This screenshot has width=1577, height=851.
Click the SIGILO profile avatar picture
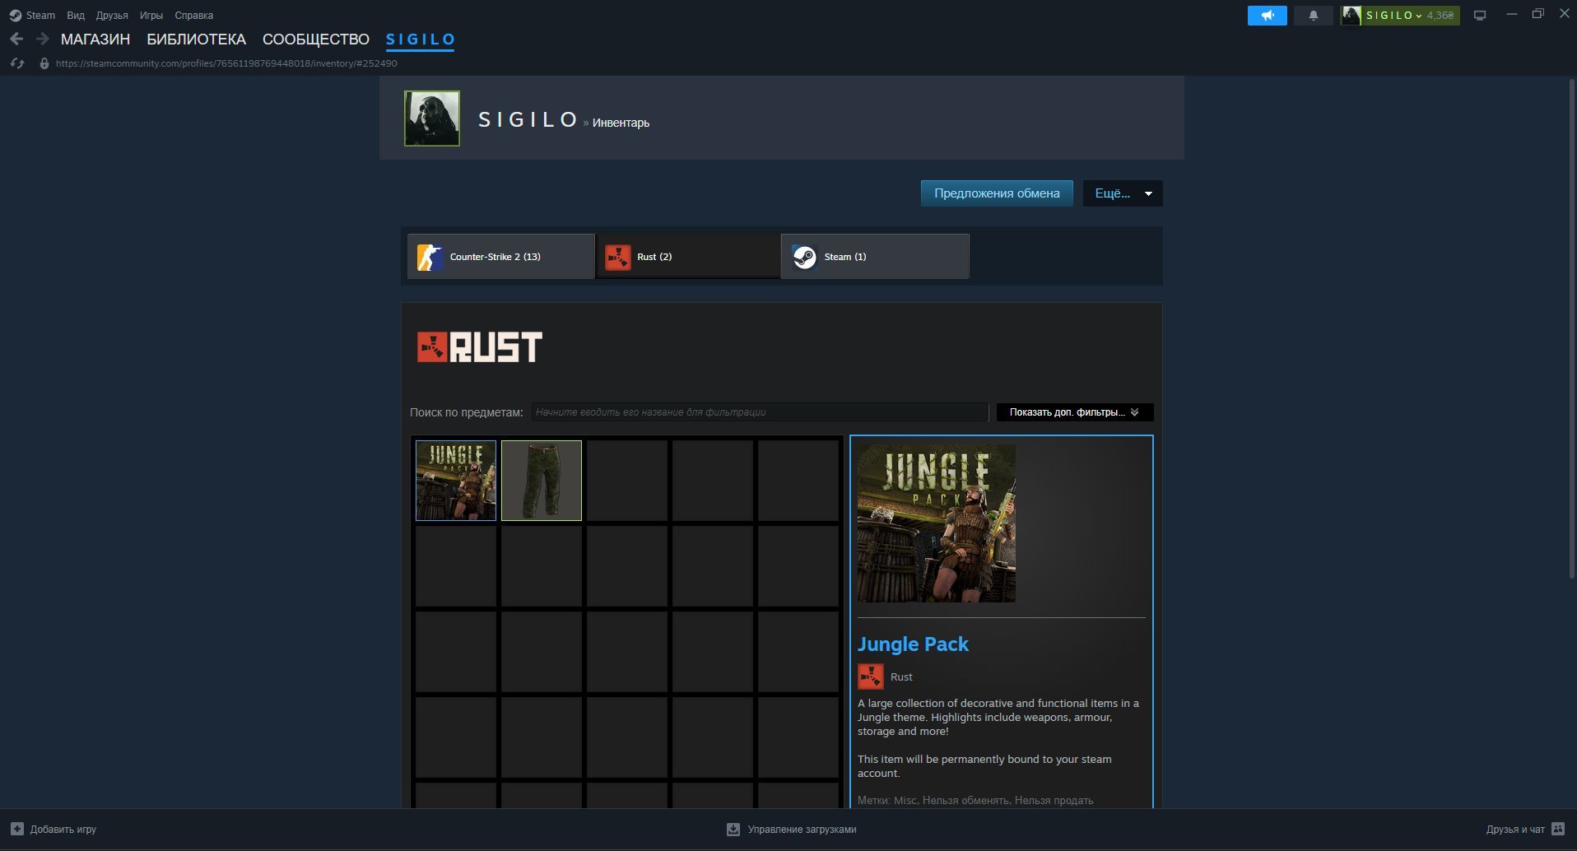pyautogui.click(x=432, y=119)
